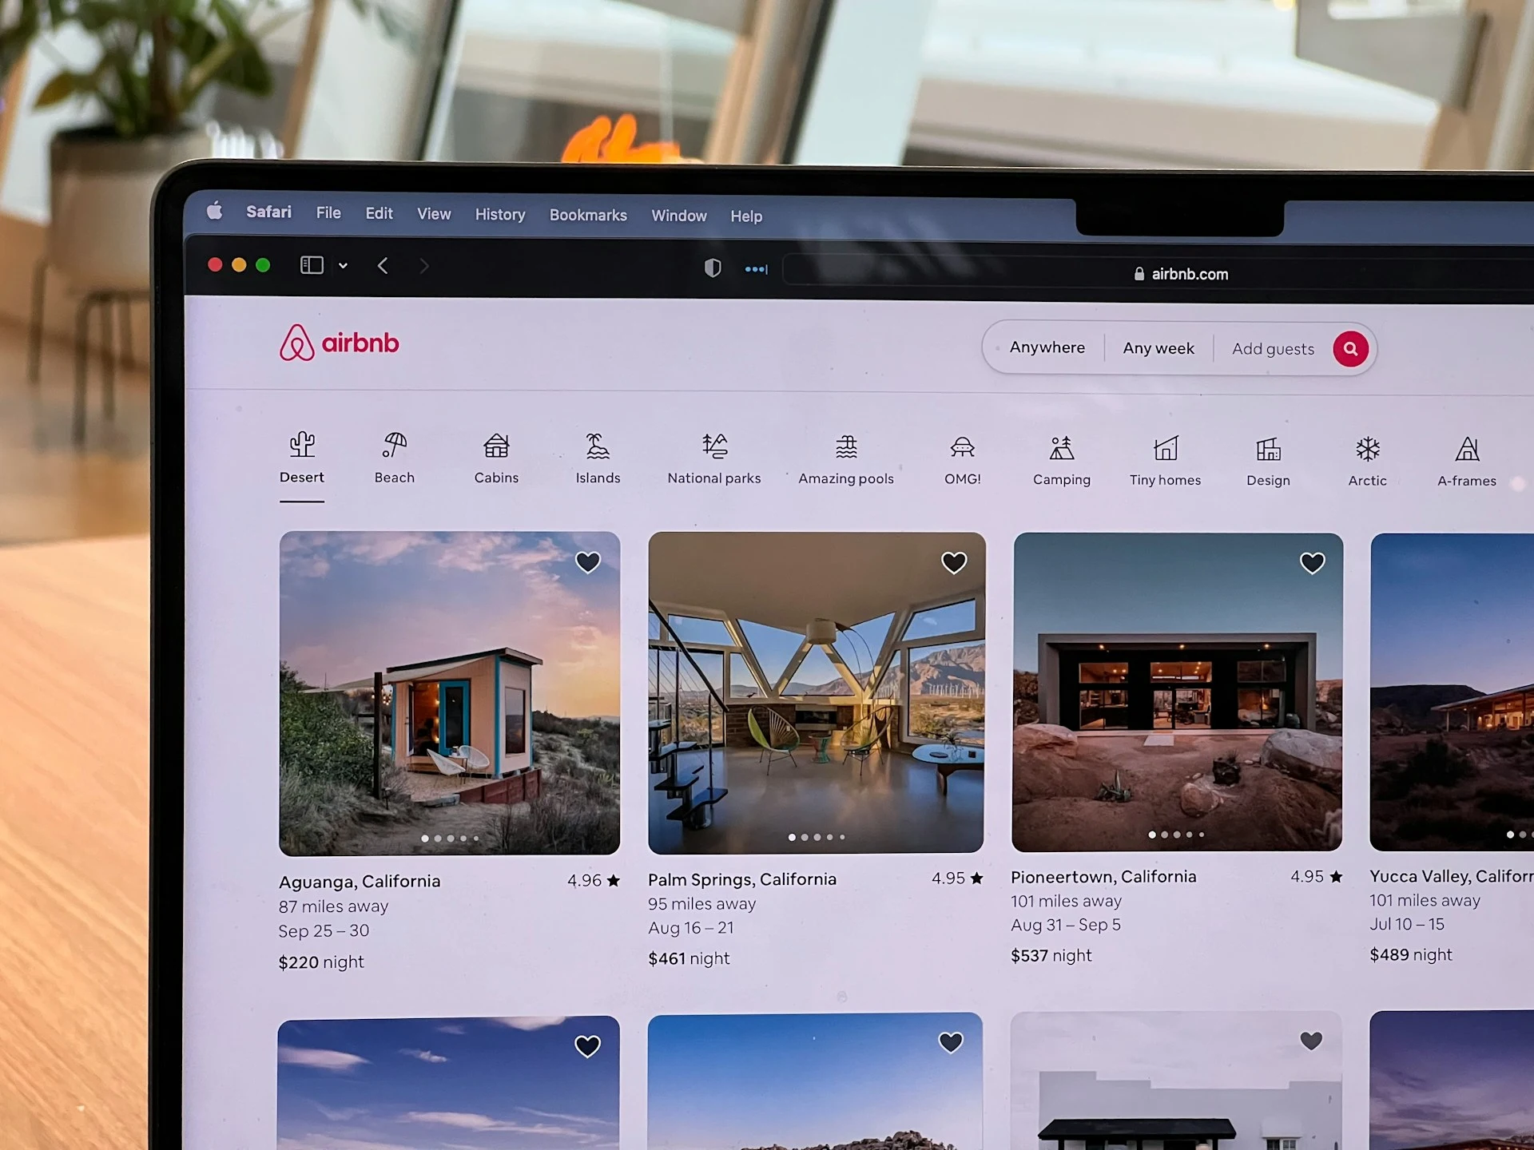Expand Add guests dropdown

click(1272, 349)
